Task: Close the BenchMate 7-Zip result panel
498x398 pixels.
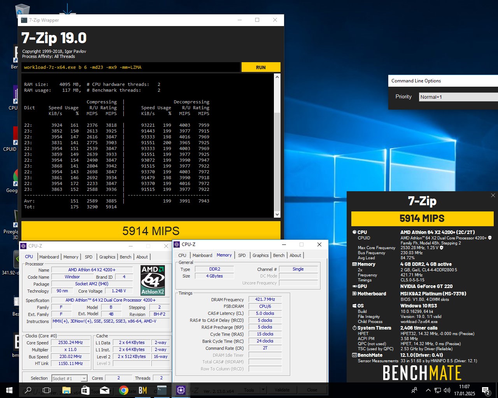Action: [493, 195]
